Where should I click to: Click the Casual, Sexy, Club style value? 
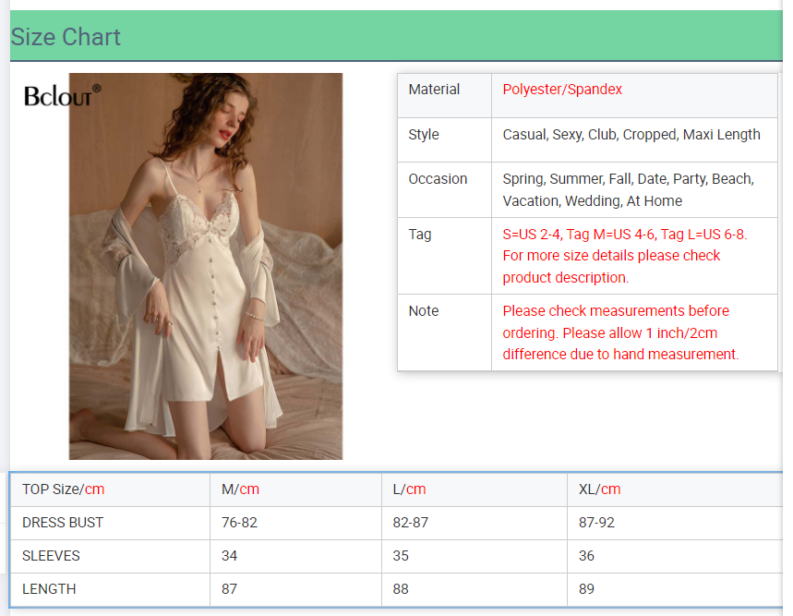pos(631,135)
